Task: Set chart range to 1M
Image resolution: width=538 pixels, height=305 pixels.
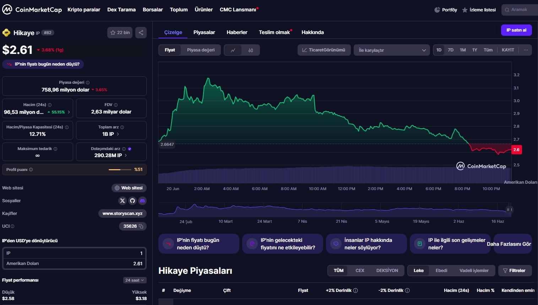Action: [x=463, y=50]
